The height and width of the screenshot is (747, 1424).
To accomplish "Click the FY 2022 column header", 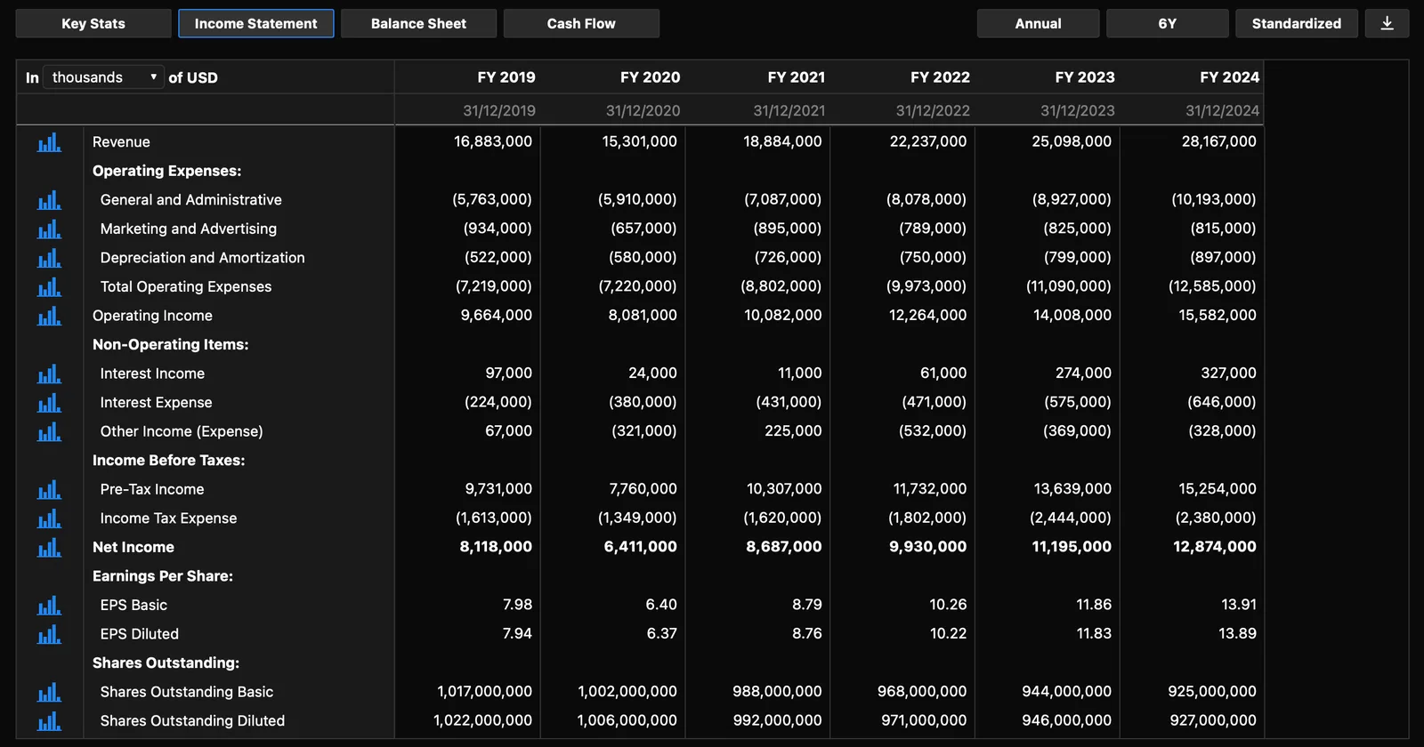I will 940,77.
